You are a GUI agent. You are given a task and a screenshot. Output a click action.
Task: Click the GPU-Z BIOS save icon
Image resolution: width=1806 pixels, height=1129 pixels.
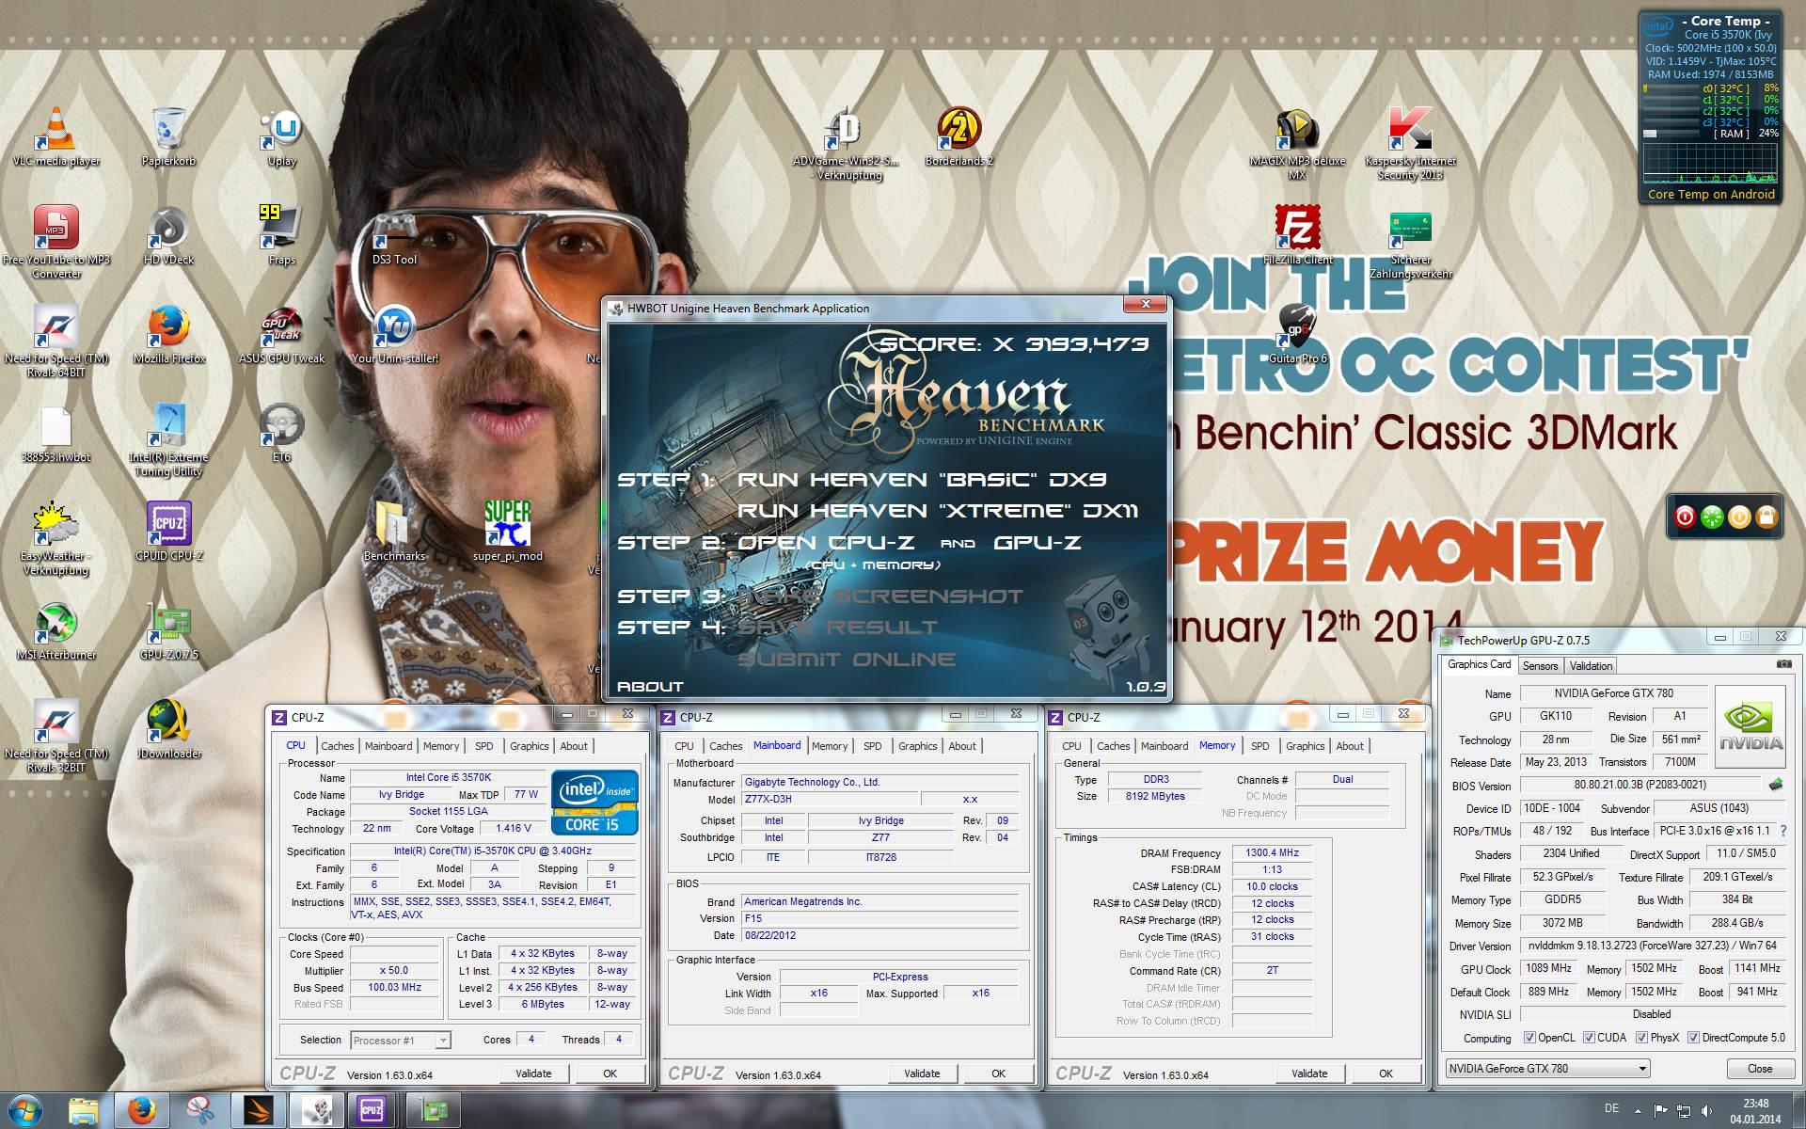click(x=1776, y=785)
